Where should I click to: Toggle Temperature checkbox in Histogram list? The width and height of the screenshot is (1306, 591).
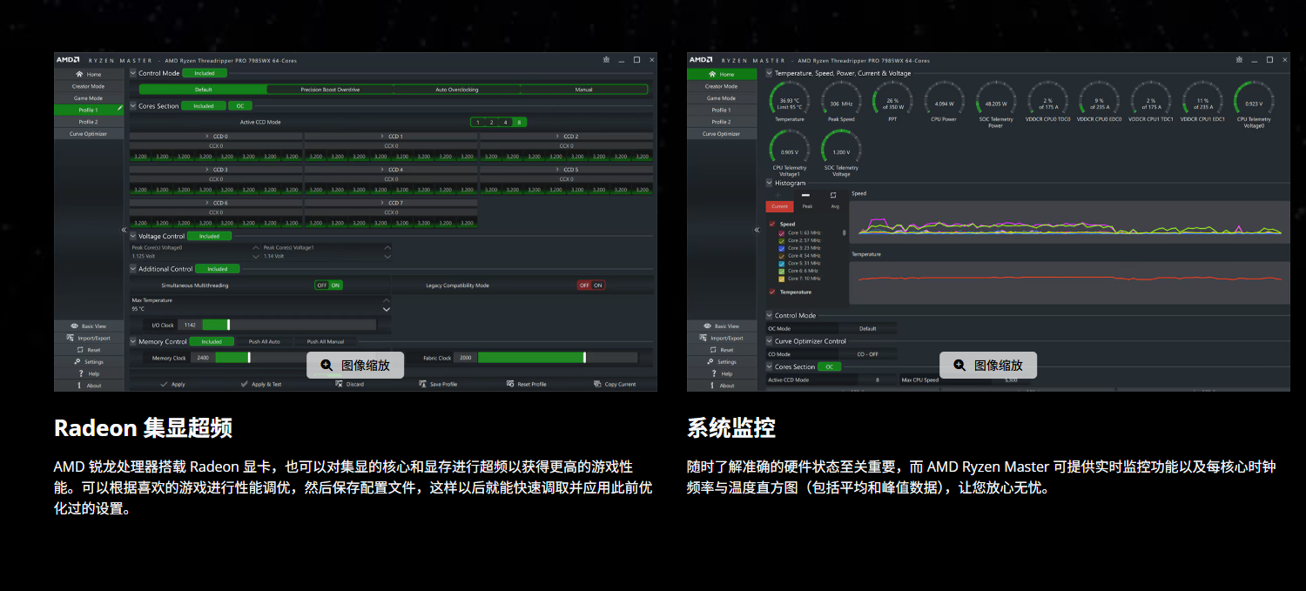[772, 292]
